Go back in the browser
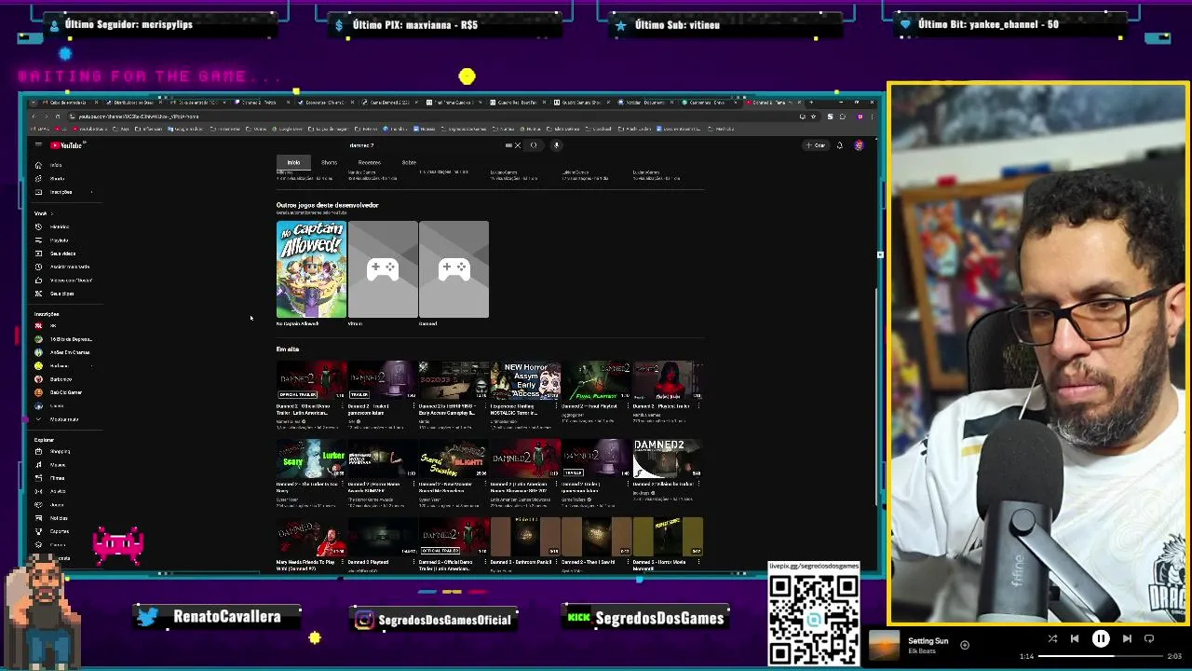 pyautogui.click(x=34, y=116)
